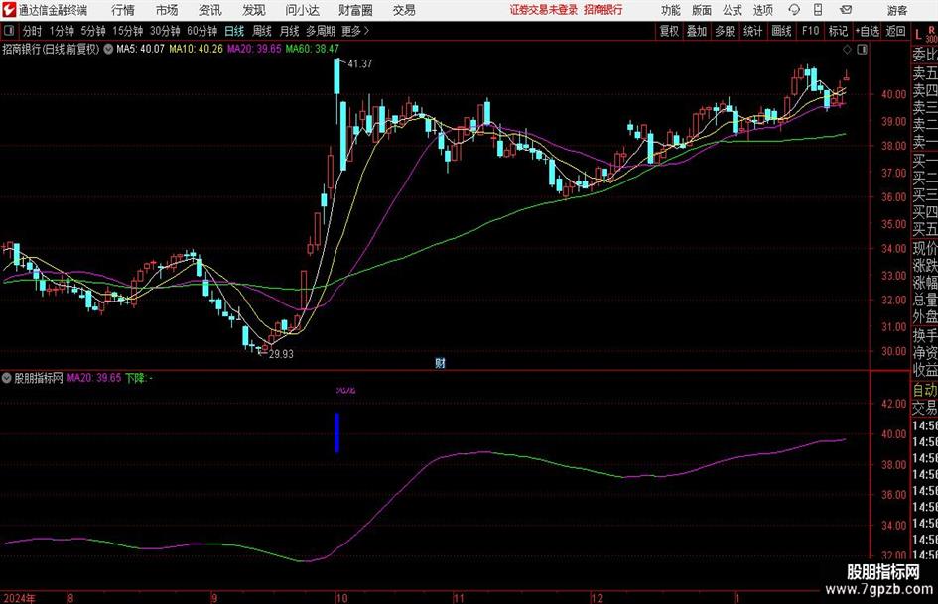Expand the 更多 periods list
This screenshot has height=604, width=938.
click(355, 31)
